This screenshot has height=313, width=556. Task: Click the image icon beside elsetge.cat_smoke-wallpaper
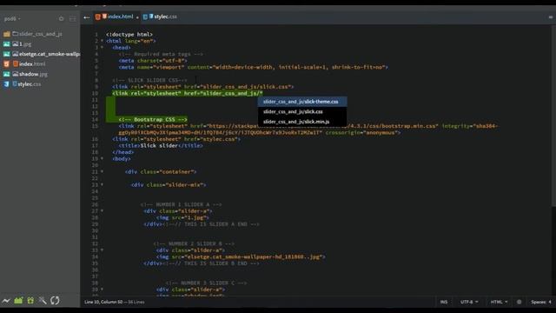(x=6, y=54)
